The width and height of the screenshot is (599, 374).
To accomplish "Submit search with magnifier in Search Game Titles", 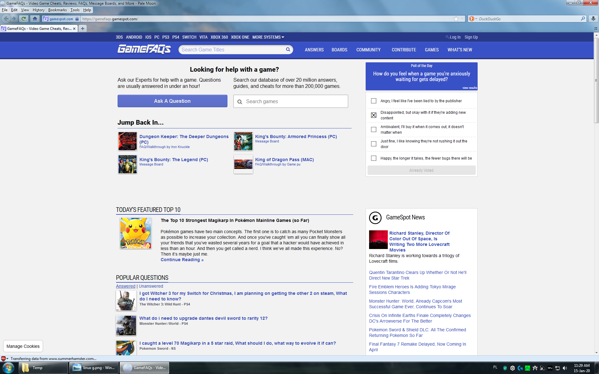I will (x=288, y=50).
